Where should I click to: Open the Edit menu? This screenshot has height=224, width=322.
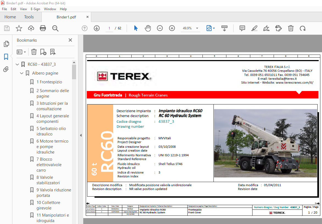(13, 9)
